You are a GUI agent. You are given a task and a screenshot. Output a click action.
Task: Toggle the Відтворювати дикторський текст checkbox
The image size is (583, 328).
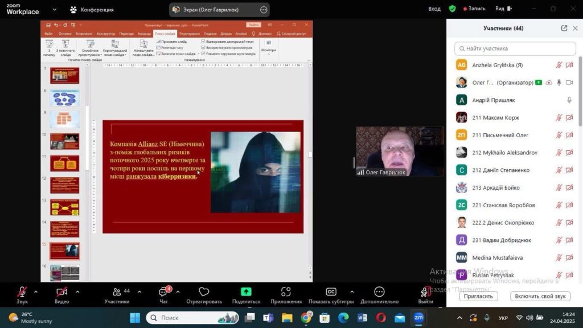(x=204, y=42)
